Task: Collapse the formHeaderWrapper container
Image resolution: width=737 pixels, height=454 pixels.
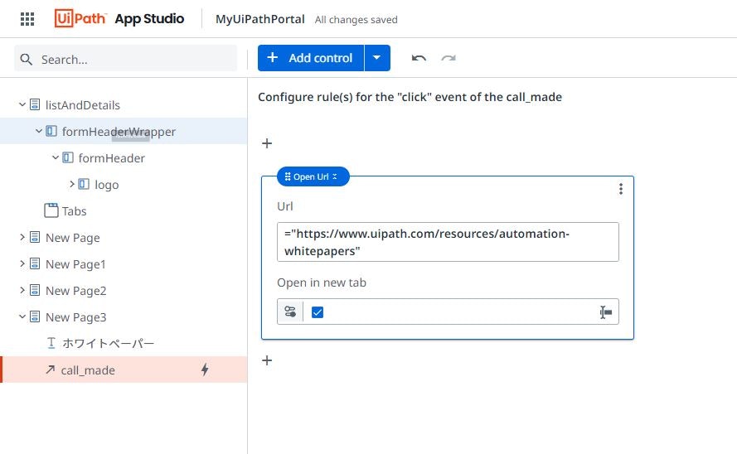Action: click(39, 131)
